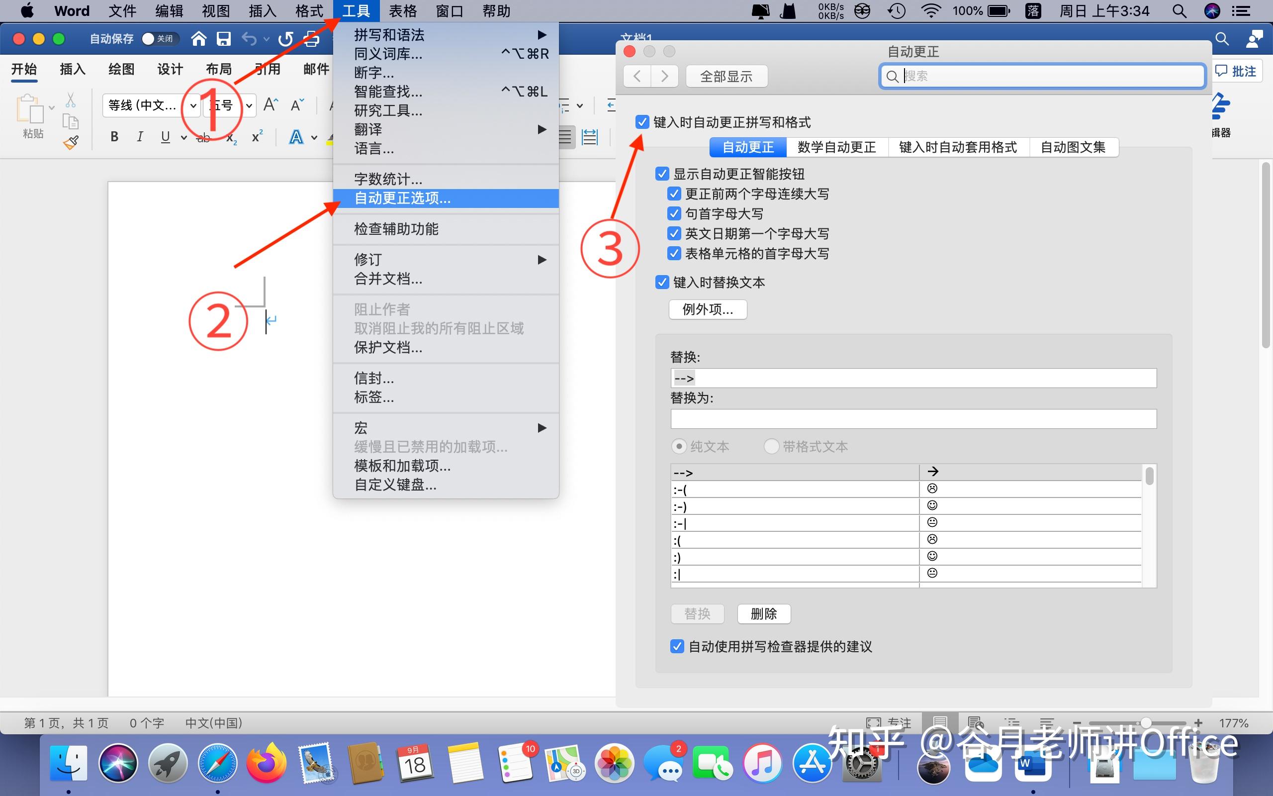Screen dimensions: 1273x796
Task: Toggle 自动使用拼写检查器提供的建议 checkbox
Action: coord(677,646)
